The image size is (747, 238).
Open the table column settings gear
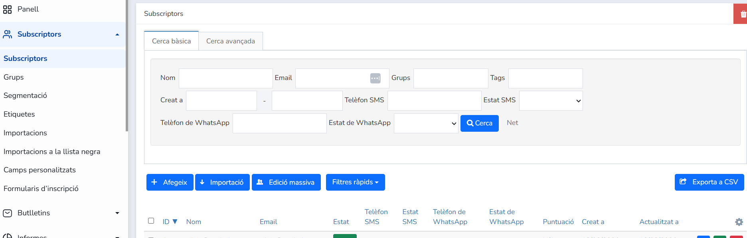tap(739, 222)
